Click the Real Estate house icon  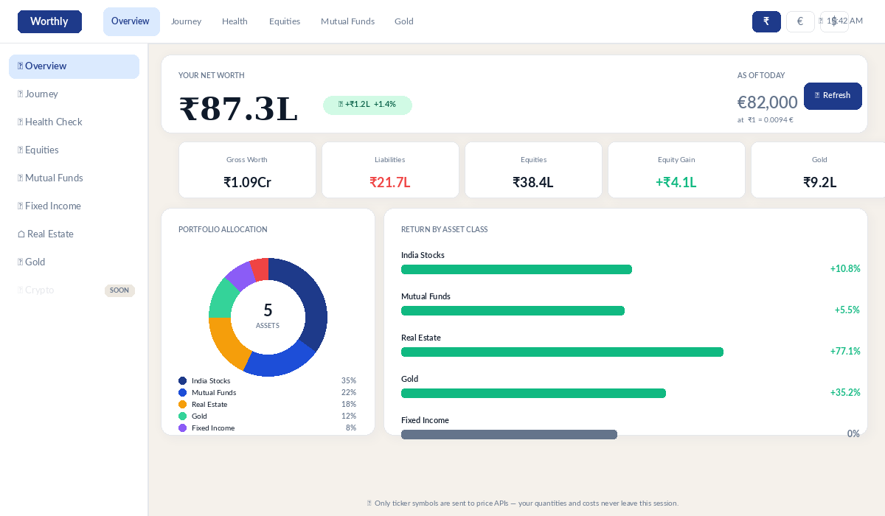tap(20, 234)
